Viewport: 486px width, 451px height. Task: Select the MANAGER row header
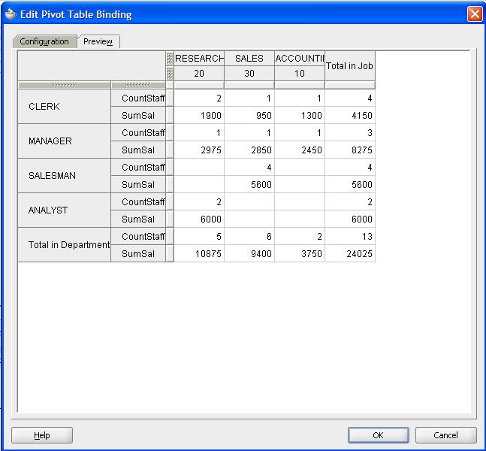pos(50,141)
